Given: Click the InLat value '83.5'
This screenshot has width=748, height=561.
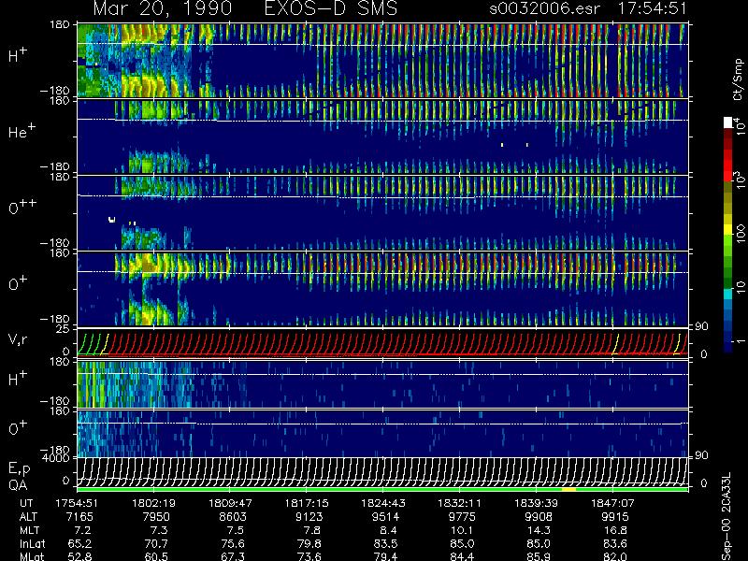Looking at the screenshot, I should click(x=385, y=543).
